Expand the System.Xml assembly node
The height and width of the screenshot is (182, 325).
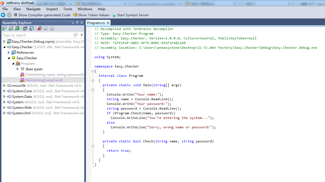click(4, 113)
